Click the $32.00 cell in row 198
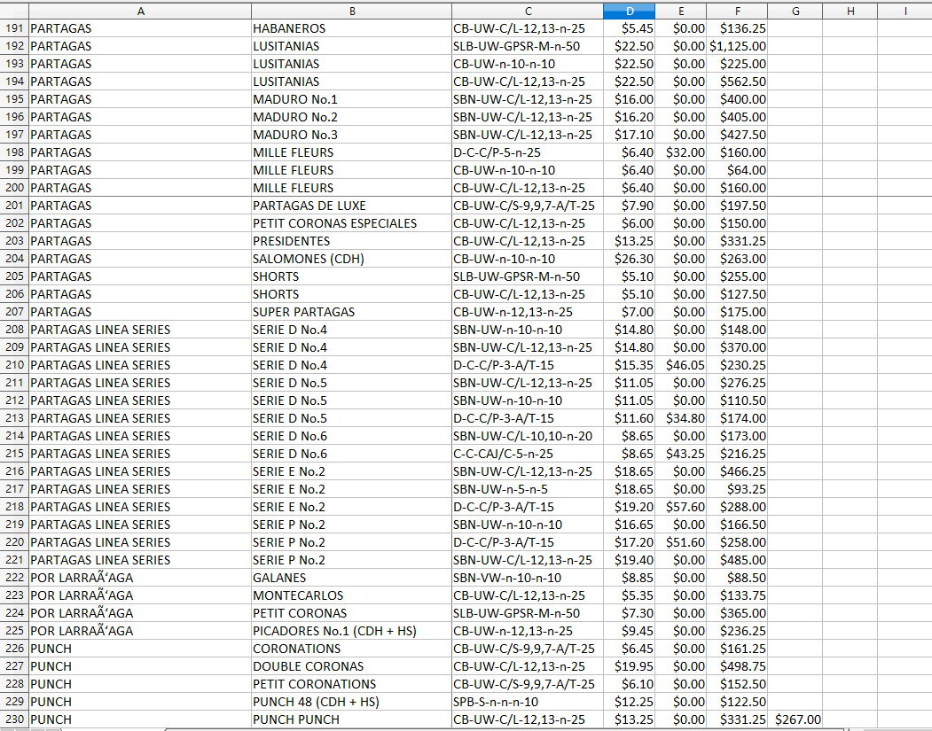The height and width of the screenshot is (731, 932). pos(681,152)
